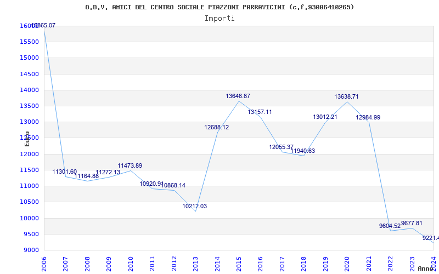Select data label 10920.91
Screen dimensions: 439x274
coord(151,184)
